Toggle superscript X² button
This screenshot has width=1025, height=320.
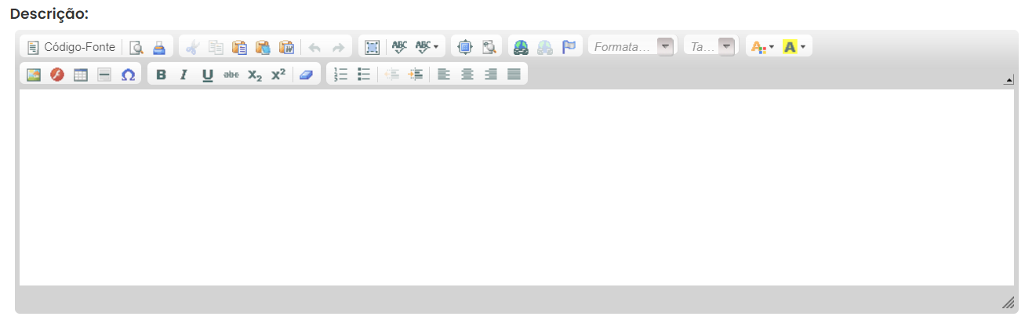[278, 75]
